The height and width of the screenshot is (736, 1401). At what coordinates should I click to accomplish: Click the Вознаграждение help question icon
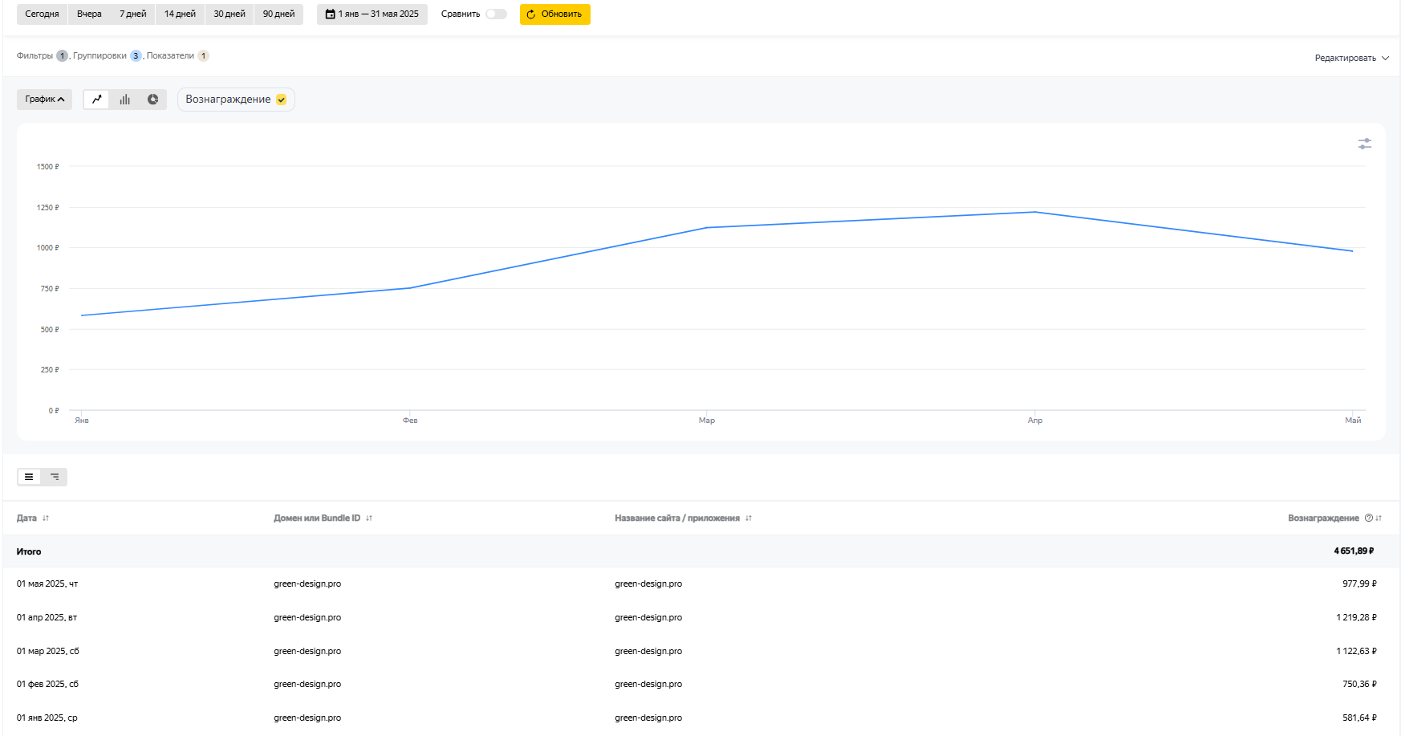coord(1368,518)
